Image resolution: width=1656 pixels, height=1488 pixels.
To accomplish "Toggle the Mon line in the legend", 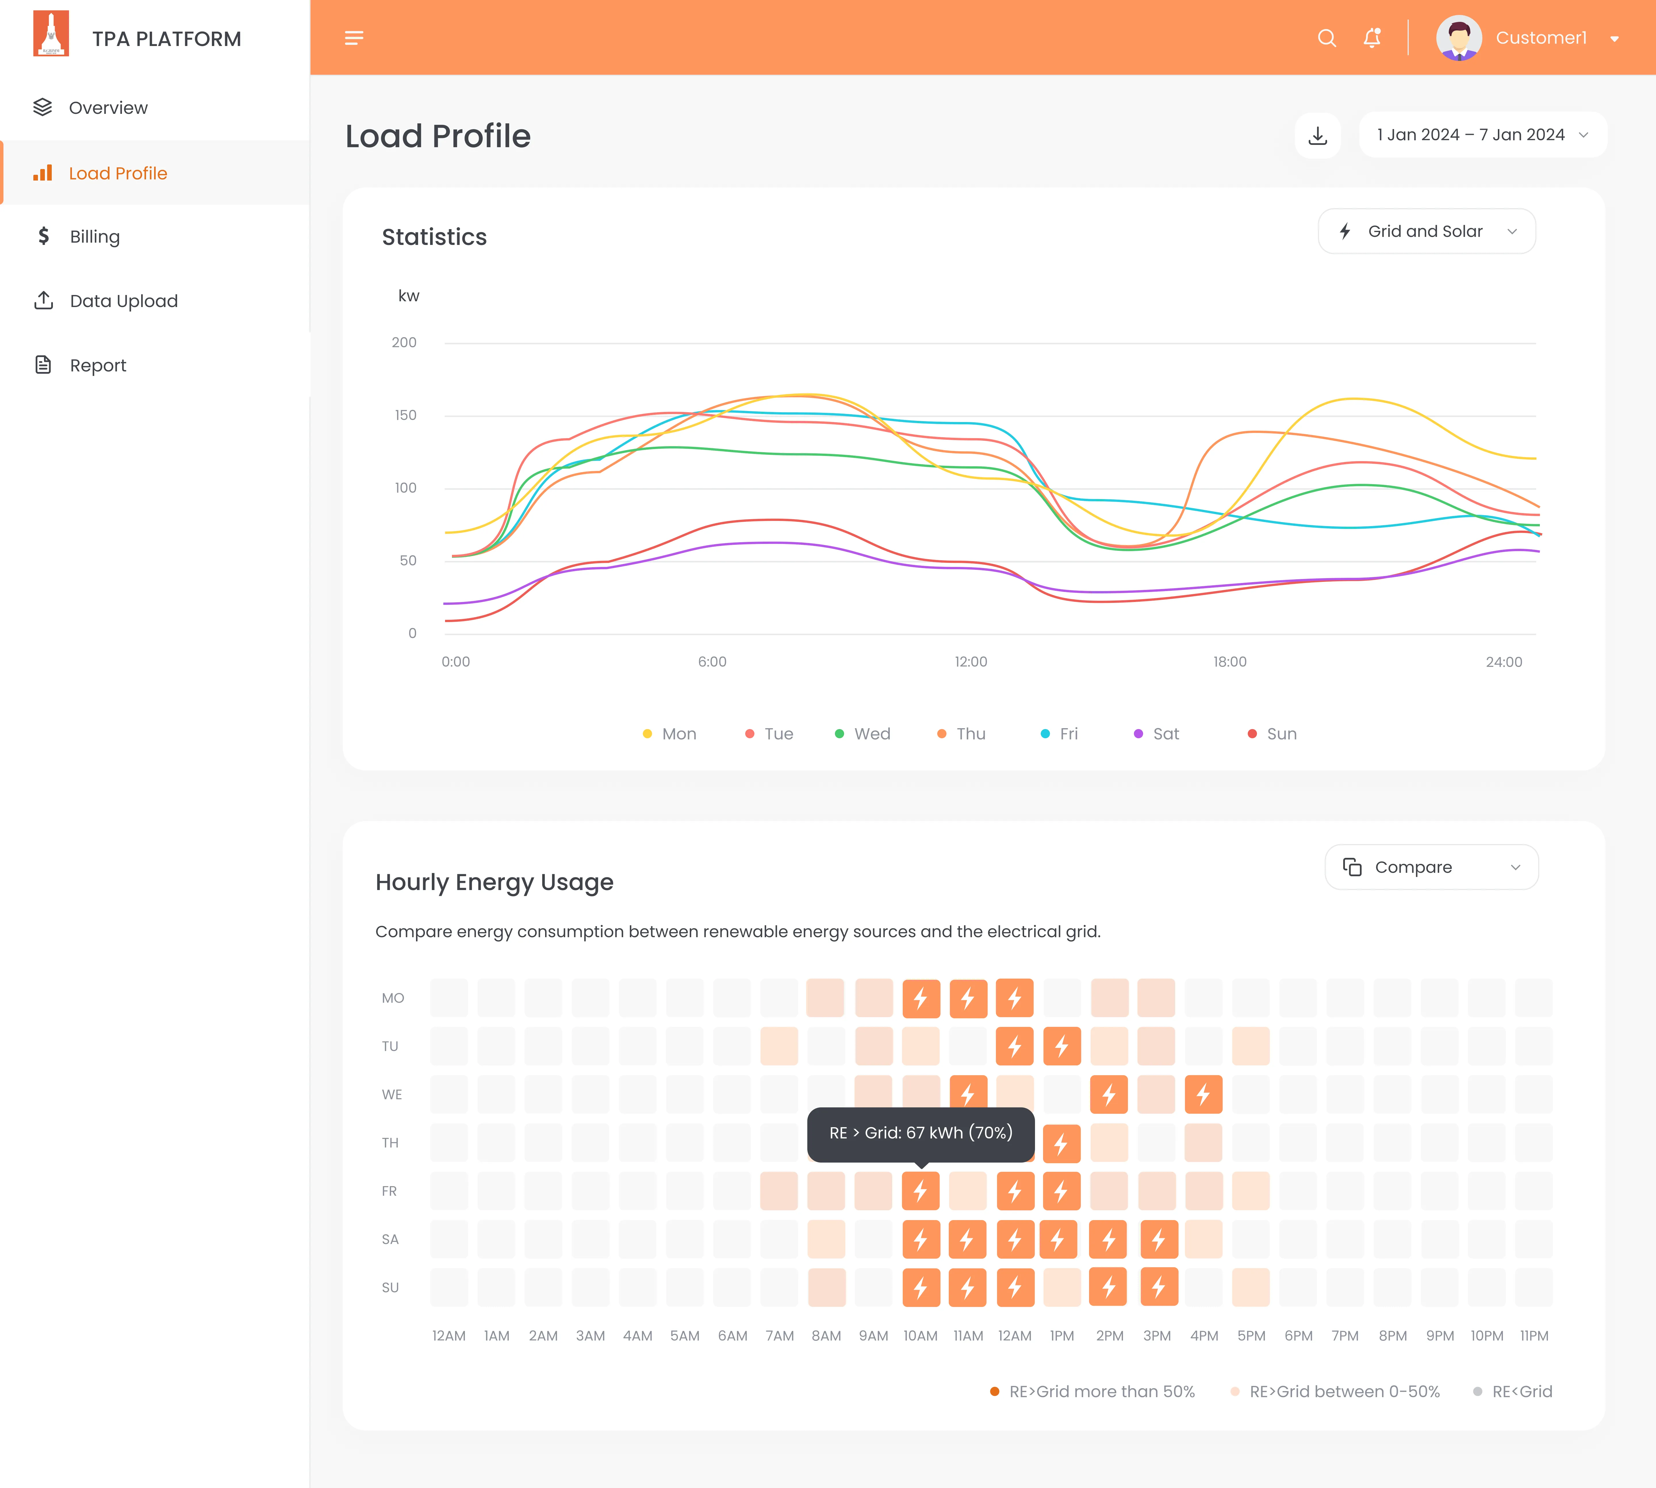I will click(x=670, y=733).
